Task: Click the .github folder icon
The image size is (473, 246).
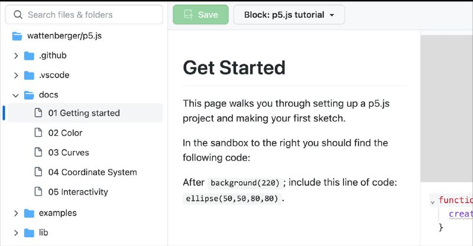Action: point(29,56)
